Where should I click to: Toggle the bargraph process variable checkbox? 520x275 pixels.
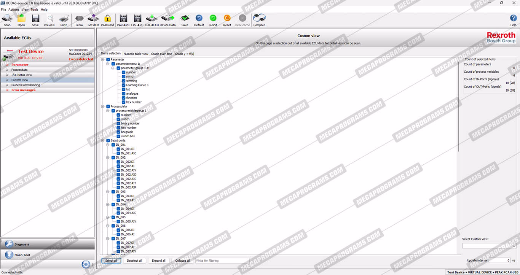[118, 132]
